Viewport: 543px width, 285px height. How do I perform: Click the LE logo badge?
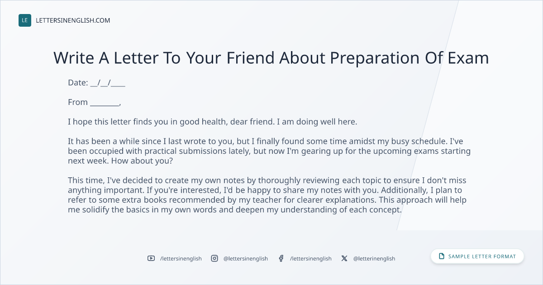click(25, 20)
